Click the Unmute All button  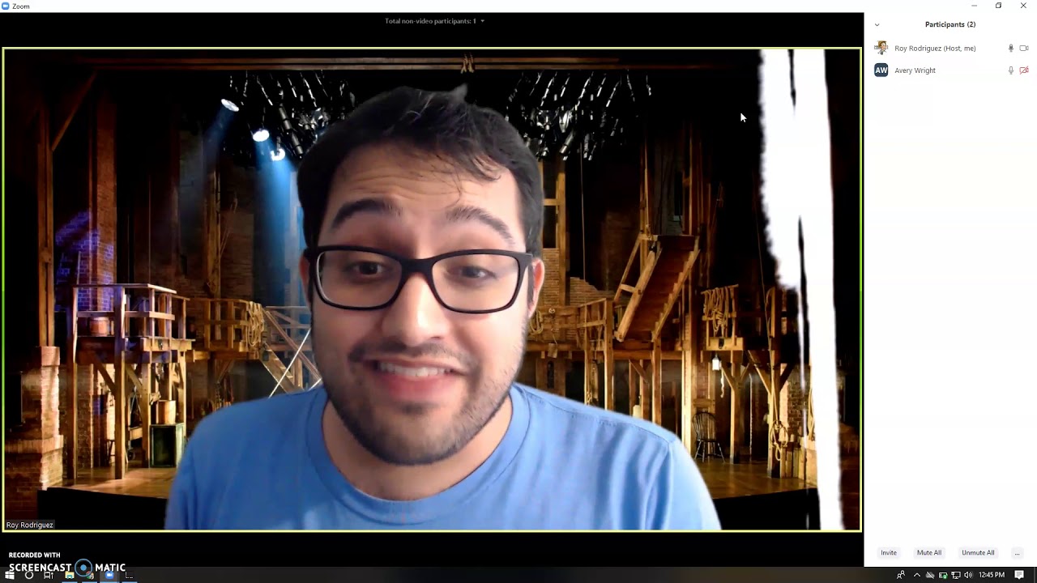click(x=978, y=553)
